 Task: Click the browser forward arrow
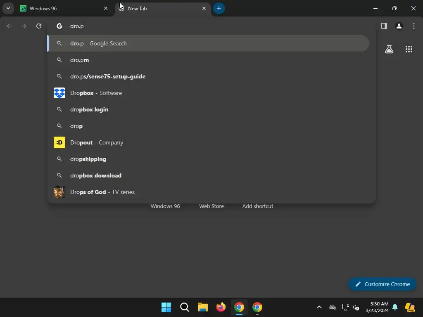[x=24, y=26]
